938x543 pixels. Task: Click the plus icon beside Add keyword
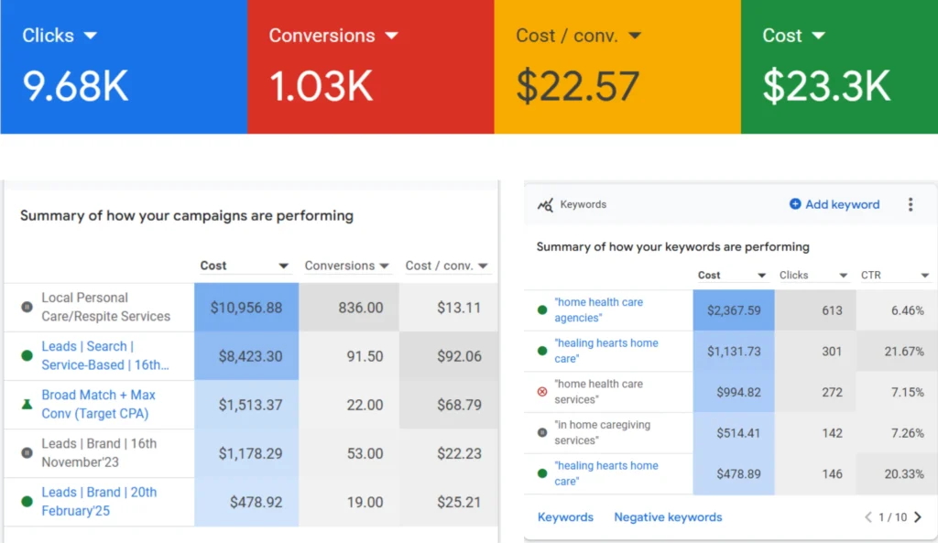pyautogui.click(x=795, y=204)
